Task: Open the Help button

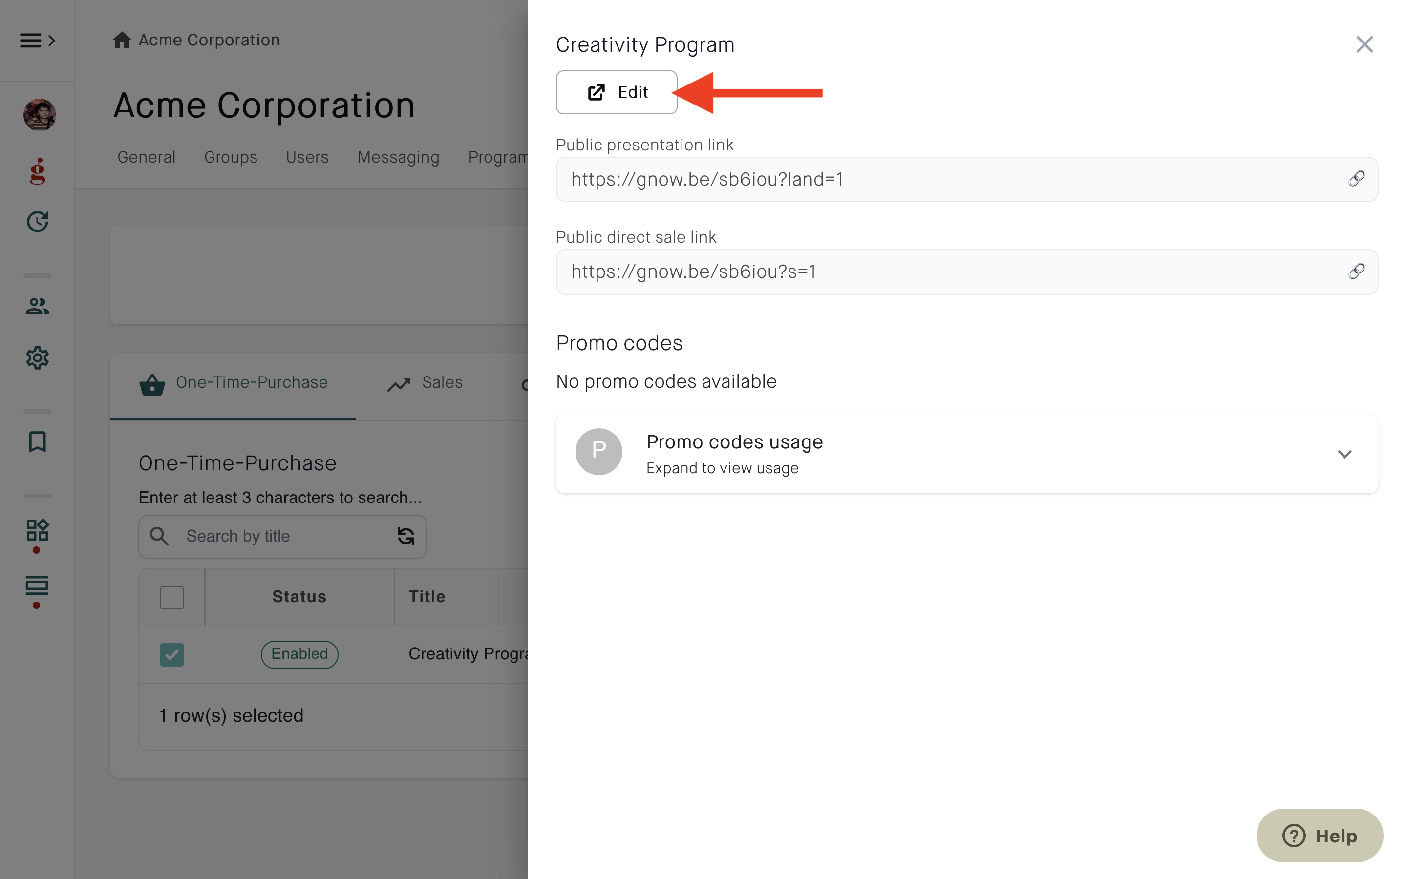Action: tap(1319, 836)
